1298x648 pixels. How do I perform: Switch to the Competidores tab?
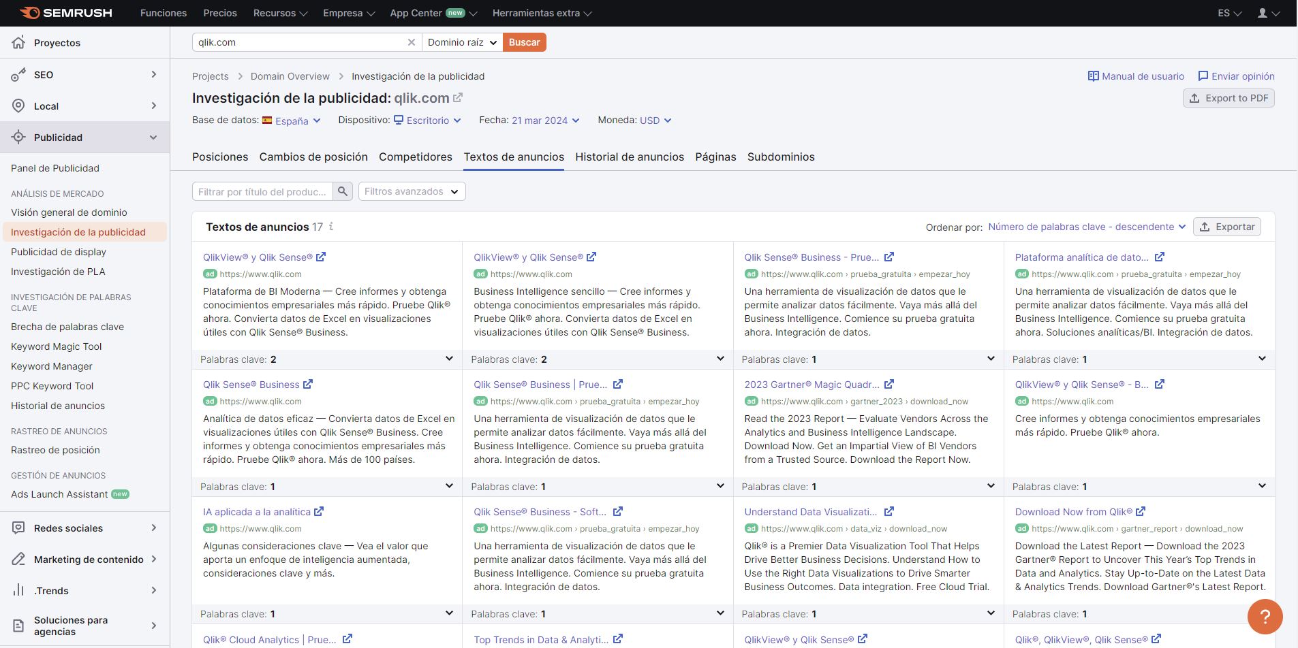416,157
